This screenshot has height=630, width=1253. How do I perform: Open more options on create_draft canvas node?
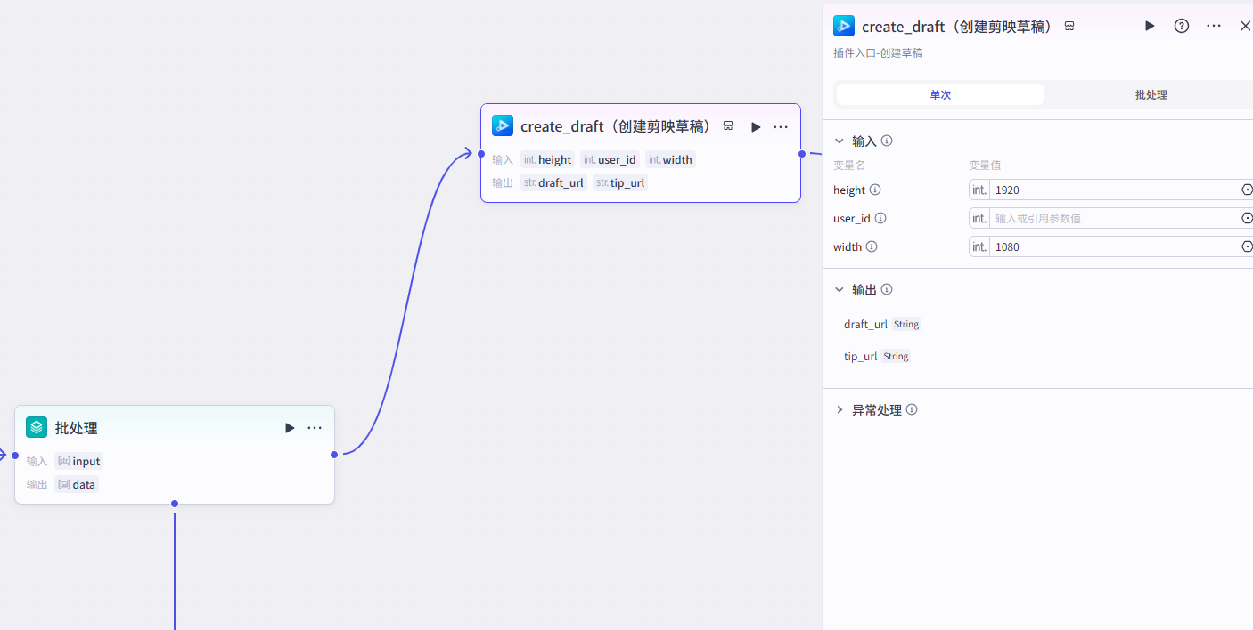pyautogui.click(x=781, y=127)
